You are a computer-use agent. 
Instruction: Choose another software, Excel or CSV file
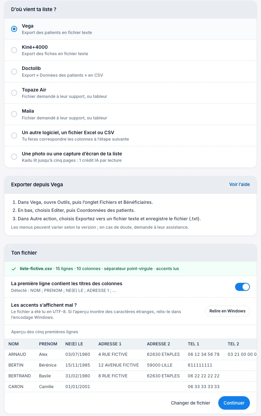coord(14,136)
